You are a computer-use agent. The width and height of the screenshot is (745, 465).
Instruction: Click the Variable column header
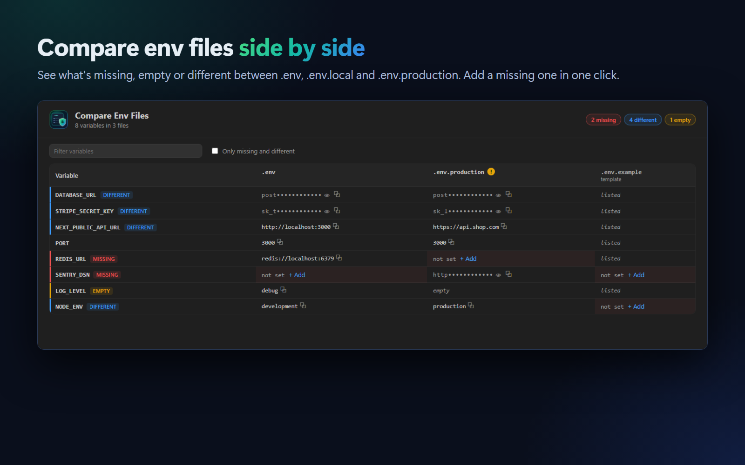tap(67, 176)
